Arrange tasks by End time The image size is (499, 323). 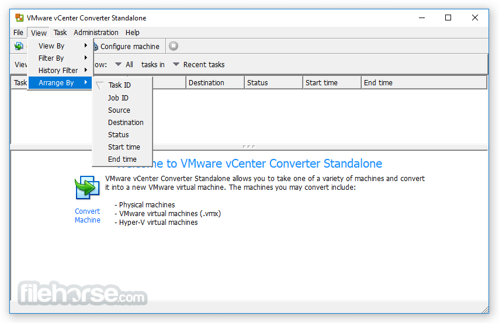(x=123, y=159)
